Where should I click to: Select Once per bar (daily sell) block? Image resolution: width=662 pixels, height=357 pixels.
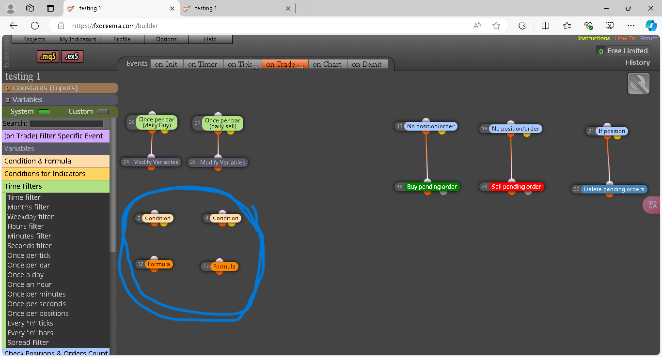click(222, 123)
